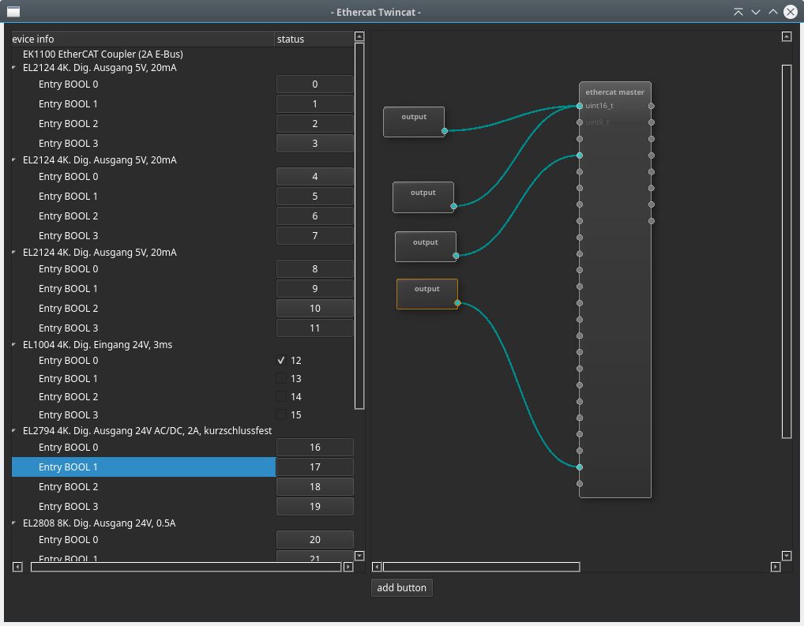
Task: Open the window menu icon in title bar
Action: pyautogui.click(x=13, y=12)
